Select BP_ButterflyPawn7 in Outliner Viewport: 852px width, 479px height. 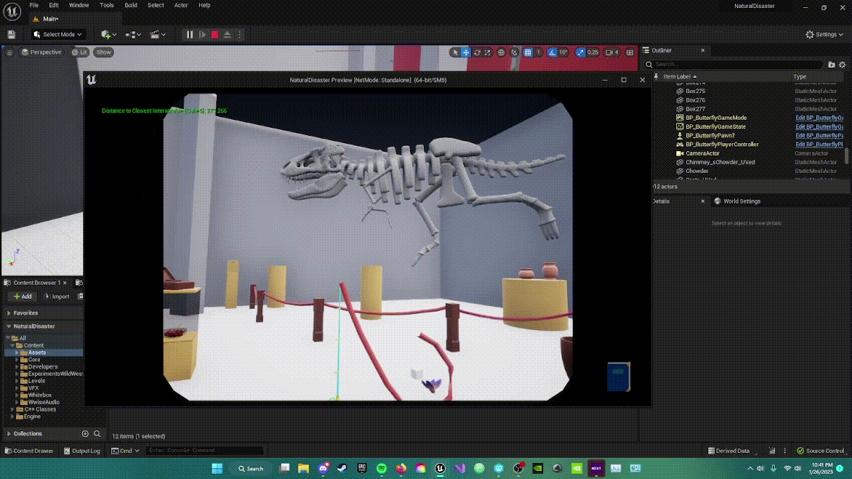click(710, 136)
